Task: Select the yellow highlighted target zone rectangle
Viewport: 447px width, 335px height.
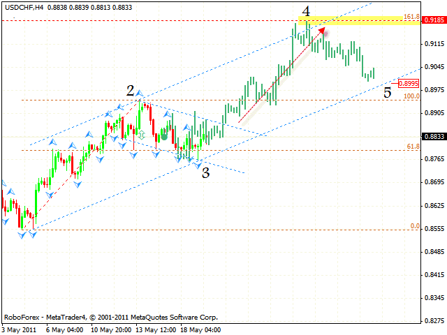Action: 362,20
